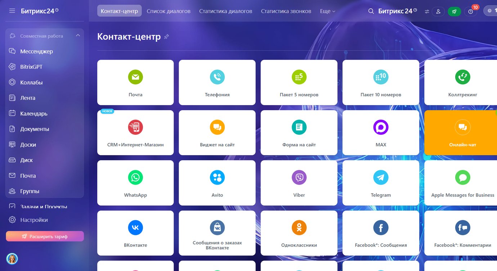
Task: Click the green rocket button
Action: (454, 12)
